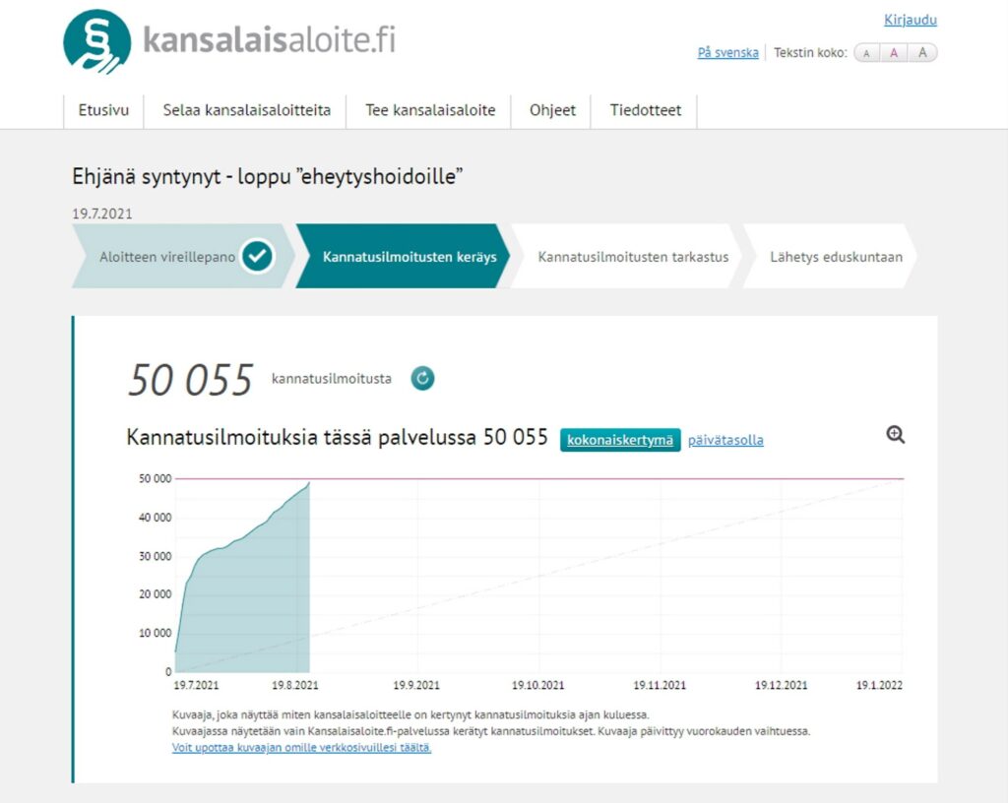
Task: Click the Kirjaudu login link
Action: pos(911,20)
